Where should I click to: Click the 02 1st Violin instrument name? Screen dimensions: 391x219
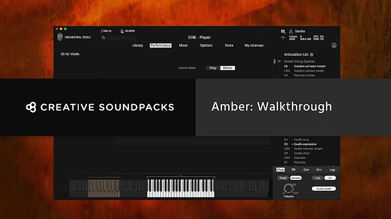pyautogui.click(x=70, y=54)
